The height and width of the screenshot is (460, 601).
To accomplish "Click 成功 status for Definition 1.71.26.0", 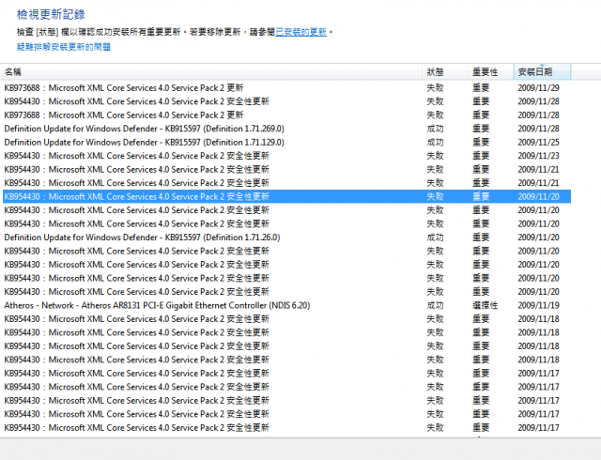I will (435, 238).
